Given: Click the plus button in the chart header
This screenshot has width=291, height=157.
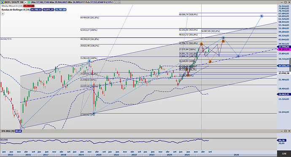Looking at the screenshot, I should (x=119, y=2).
